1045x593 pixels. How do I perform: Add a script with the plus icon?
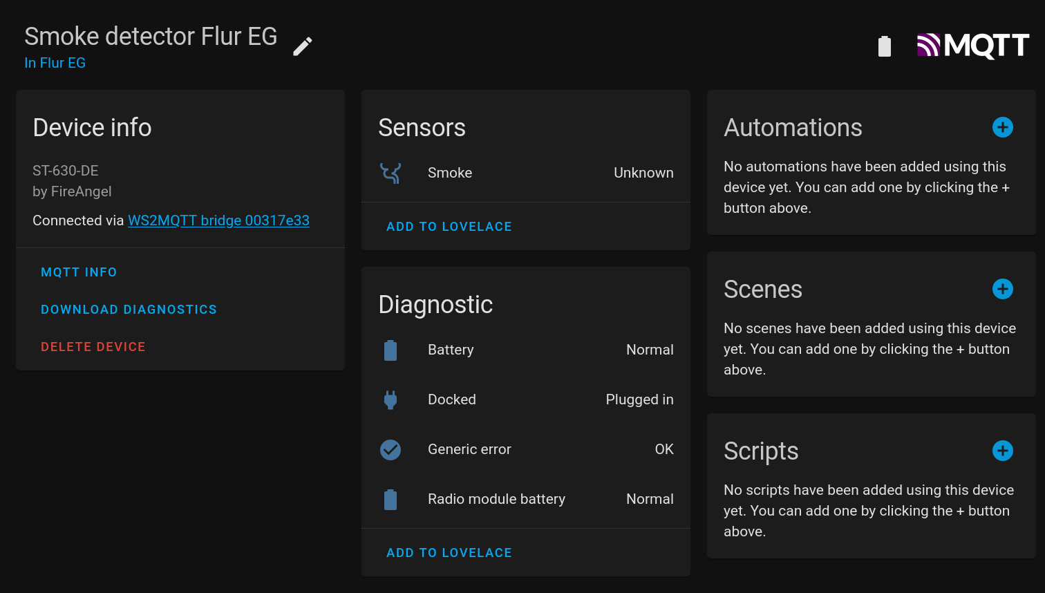[1003, 451]
